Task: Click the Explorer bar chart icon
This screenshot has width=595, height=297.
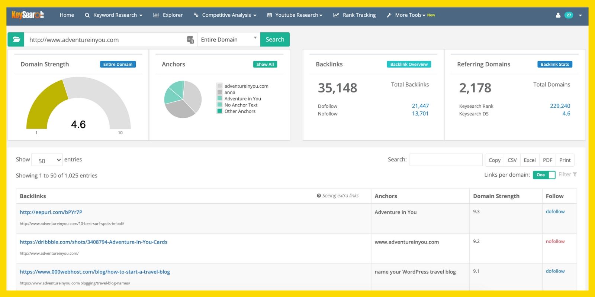Action: 156,15
